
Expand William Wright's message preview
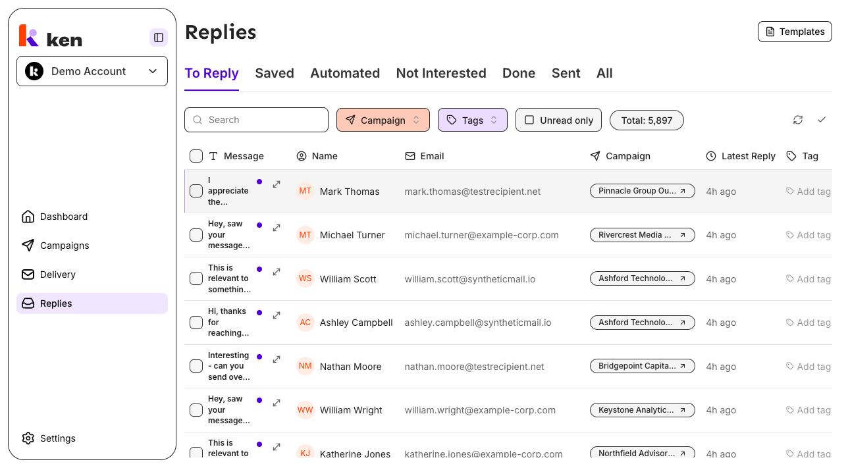277,403
